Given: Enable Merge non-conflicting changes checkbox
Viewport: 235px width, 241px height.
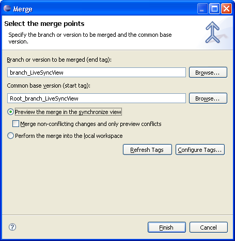Looking at the screenshot, I should 15,124.
